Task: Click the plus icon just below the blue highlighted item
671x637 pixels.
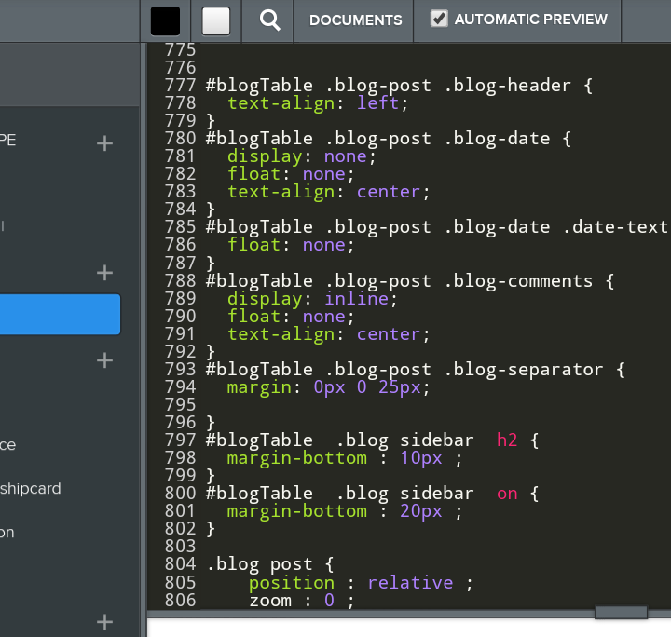Action: (105, 359)
